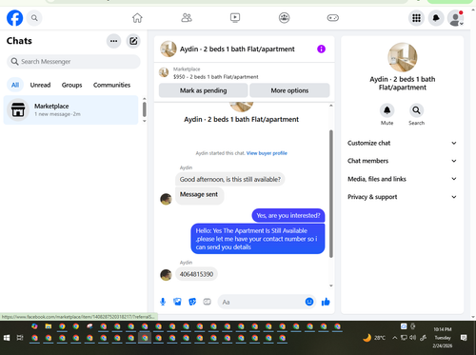
Task: Select the Groups filter
Action: pyautogui.click(x=71, y=85)
